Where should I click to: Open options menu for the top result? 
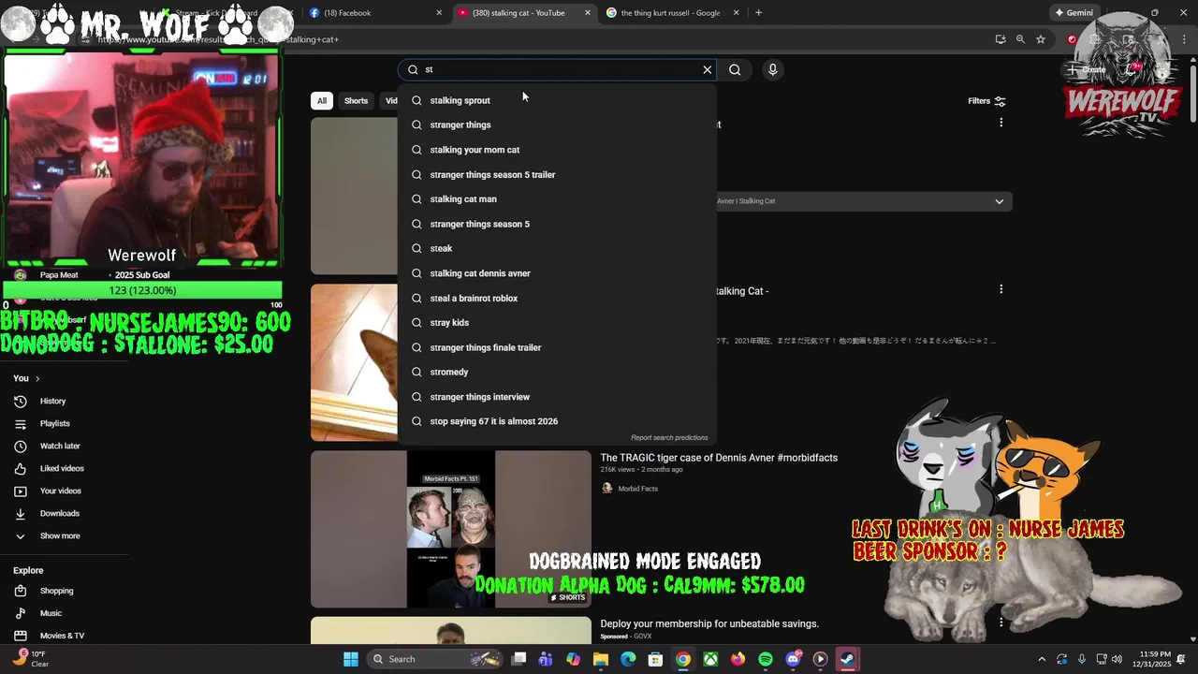pos(1001,123)
